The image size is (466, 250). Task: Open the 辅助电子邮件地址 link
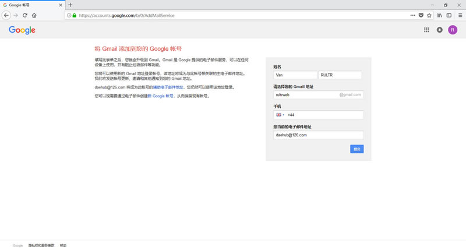pyautogui.click(x=168, y=87)
